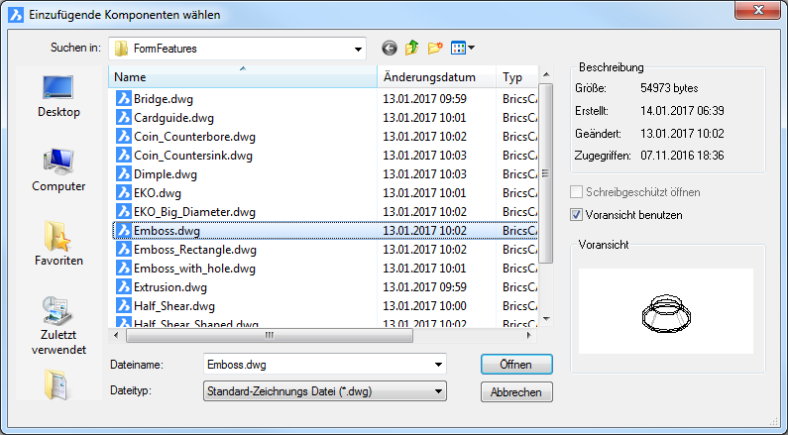Click the Back navigation arrow icon
The width and height of the screenshot is (788, 435).
tap(389, 48)
